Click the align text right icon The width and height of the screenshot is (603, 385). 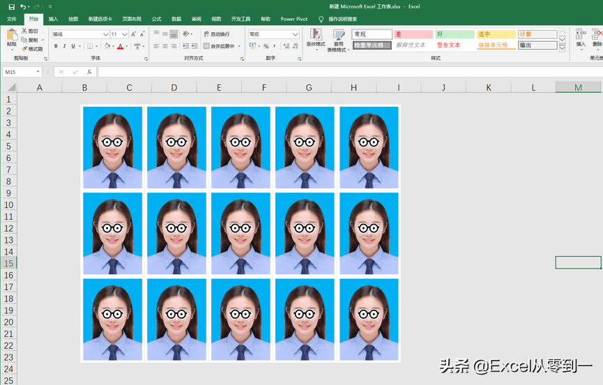(174, 46)
